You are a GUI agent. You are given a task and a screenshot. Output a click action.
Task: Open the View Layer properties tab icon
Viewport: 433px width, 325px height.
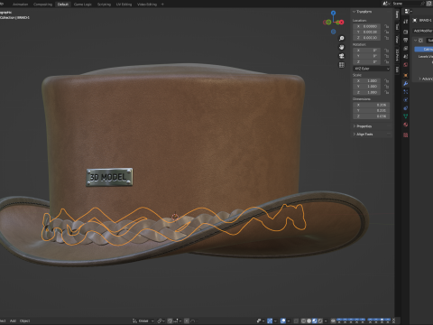click(406, 48)
